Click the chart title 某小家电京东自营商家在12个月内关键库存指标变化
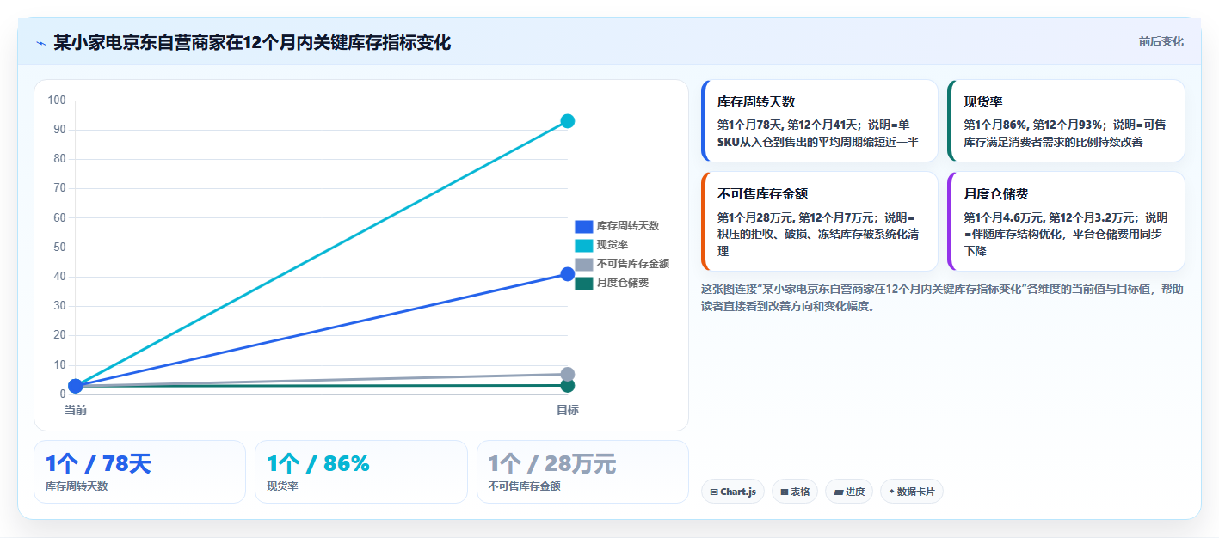 pyautogui.click(x=252, y=42)
